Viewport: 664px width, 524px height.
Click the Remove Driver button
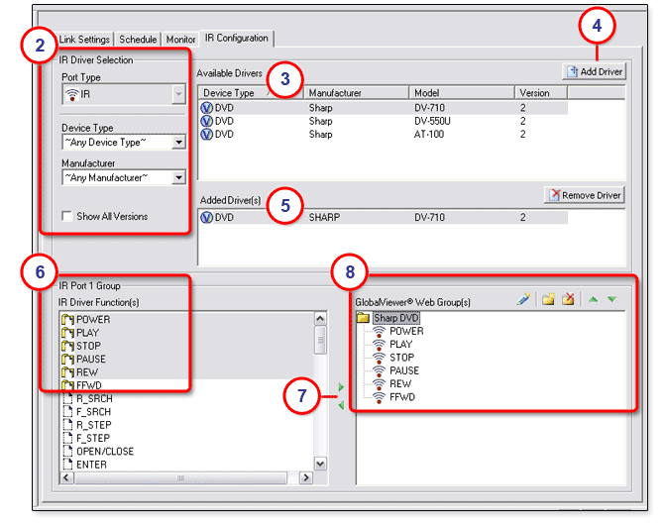pos(584,195)
